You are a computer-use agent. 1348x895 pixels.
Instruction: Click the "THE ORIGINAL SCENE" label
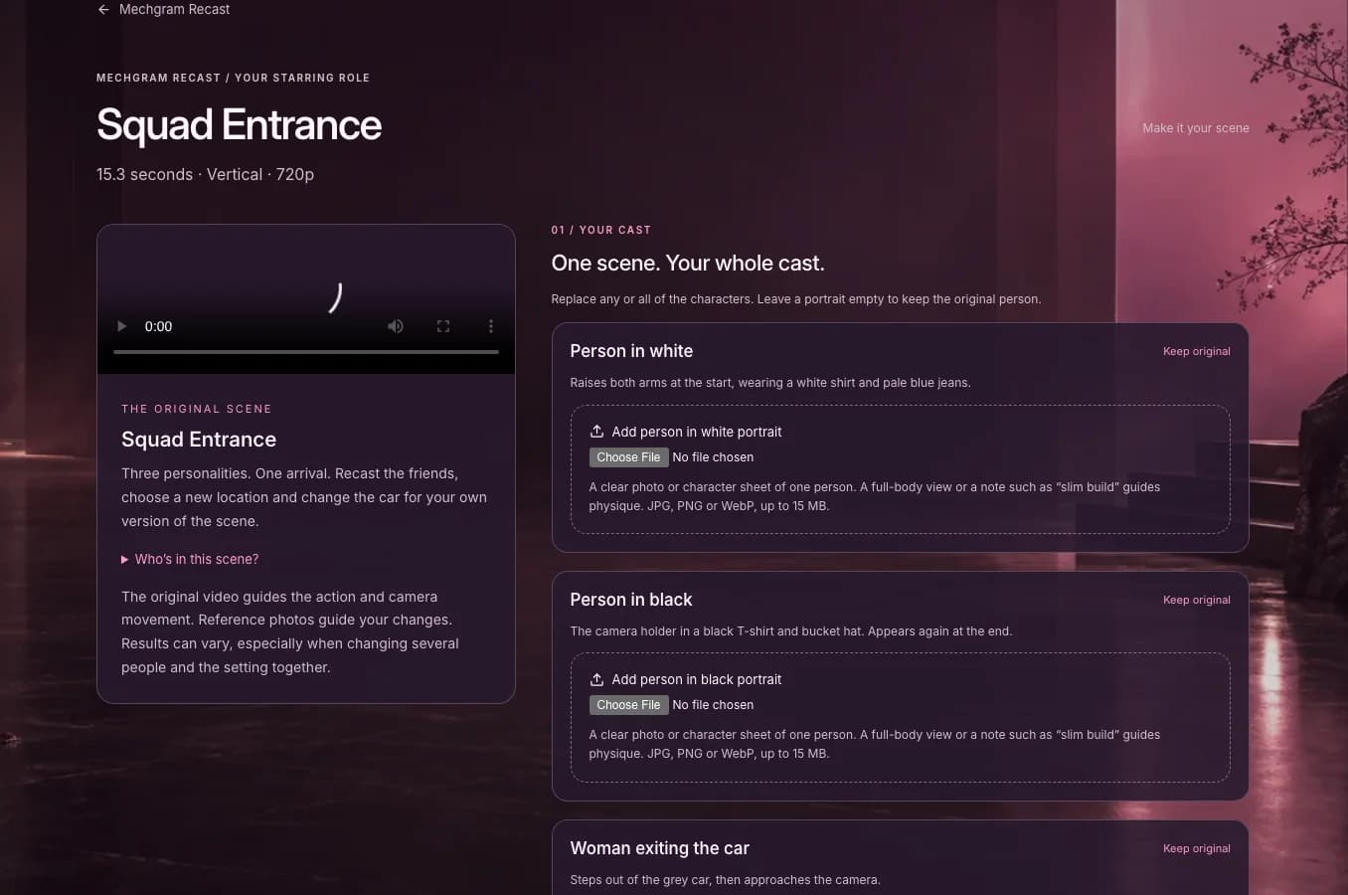pos(197,409)
